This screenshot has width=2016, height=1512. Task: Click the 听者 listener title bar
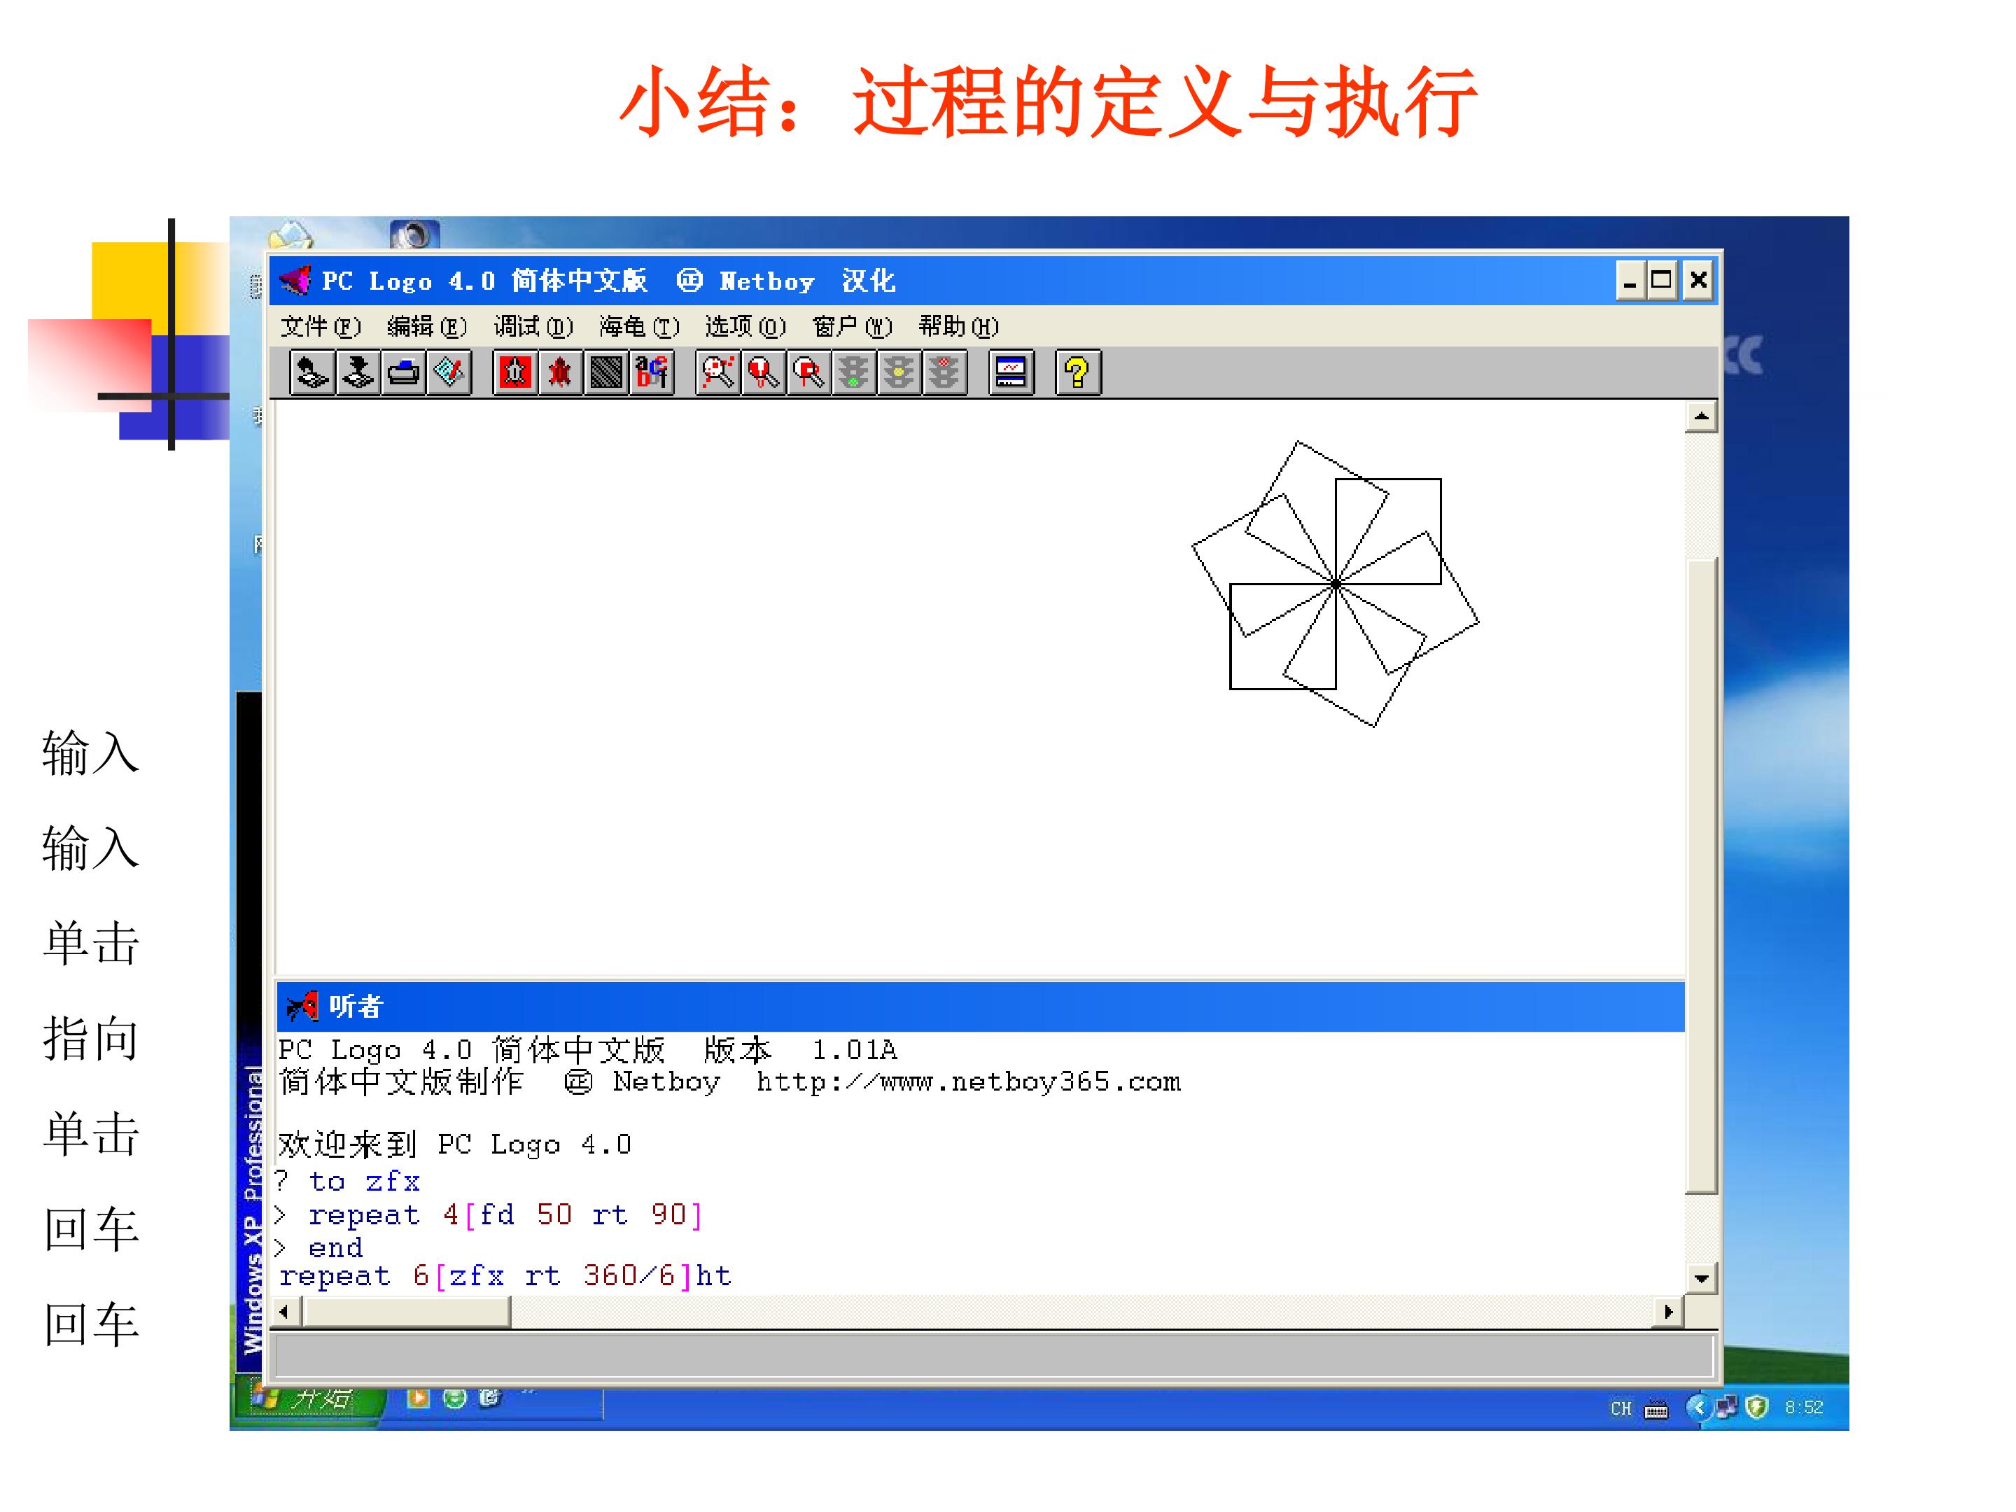coord(980,1006)
